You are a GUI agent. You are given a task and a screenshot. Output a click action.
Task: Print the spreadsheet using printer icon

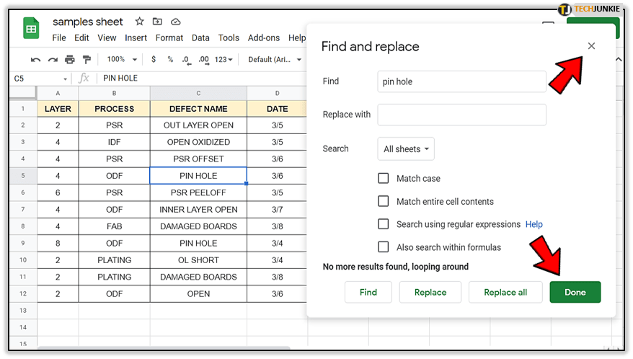tap(70, 59)
